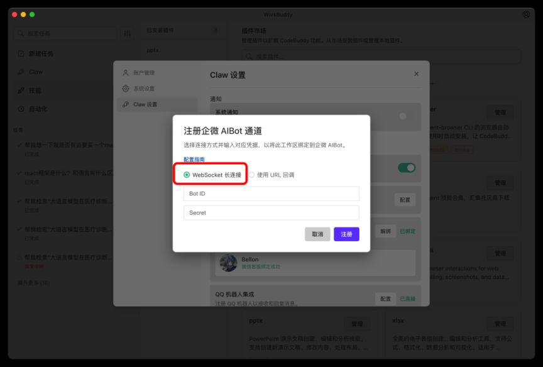This screenshot has width=543, height=367.
Task: Click the filter icon beside task search
Action: (x=128, y=33)
